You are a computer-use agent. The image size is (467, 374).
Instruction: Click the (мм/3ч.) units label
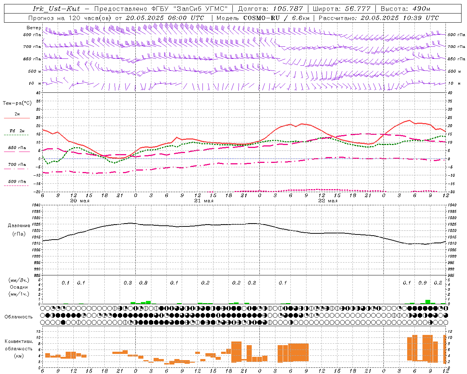[x=19, y=280]
